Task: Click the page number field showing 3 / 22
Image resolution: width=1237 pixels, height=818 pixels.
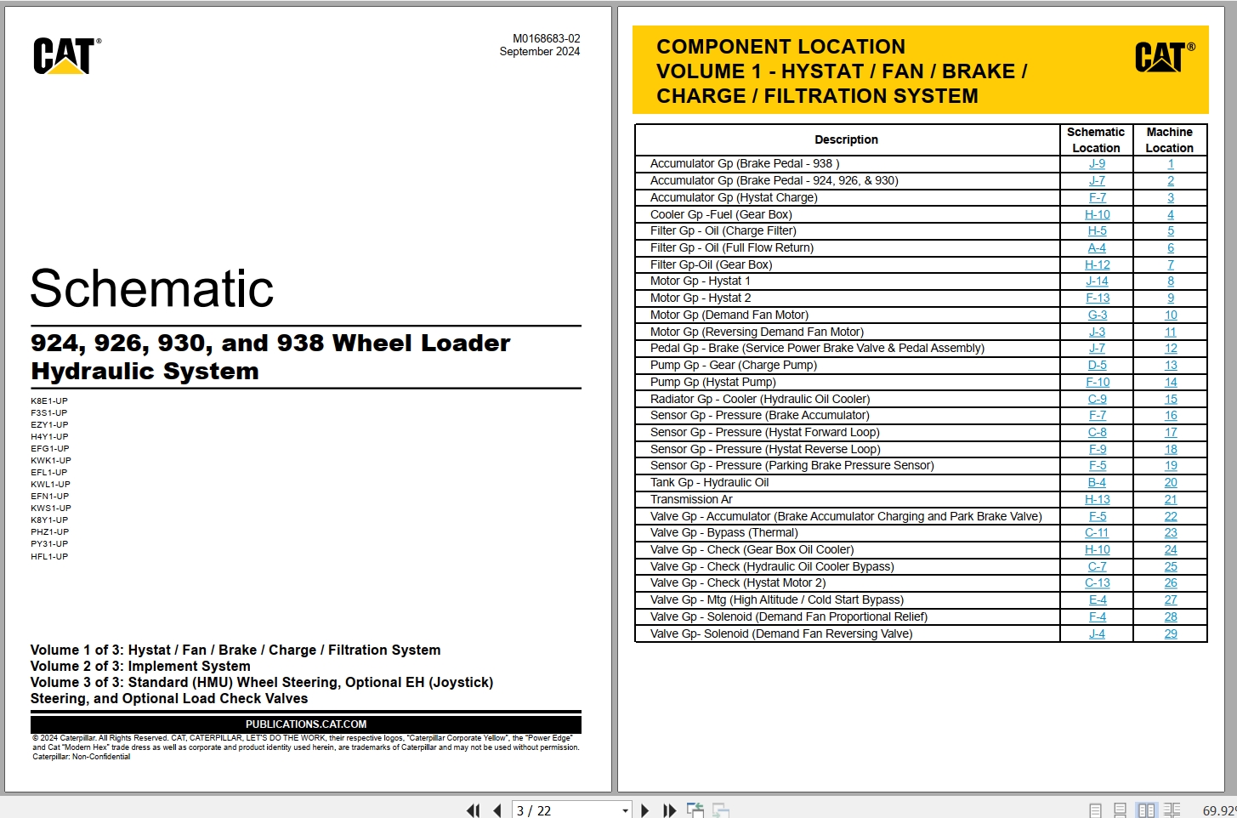Action: click(x=565, y=810)
